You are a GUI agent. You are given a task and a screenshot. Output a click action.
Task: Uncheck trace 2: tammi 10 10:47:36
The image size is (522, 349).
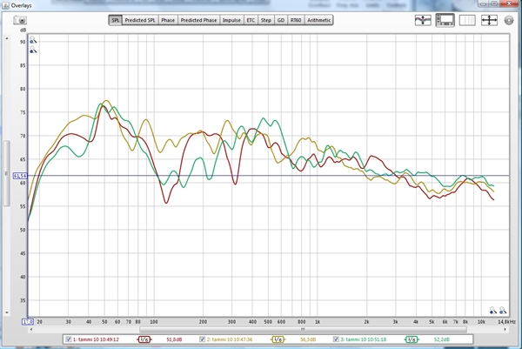[x=202, y=339]
